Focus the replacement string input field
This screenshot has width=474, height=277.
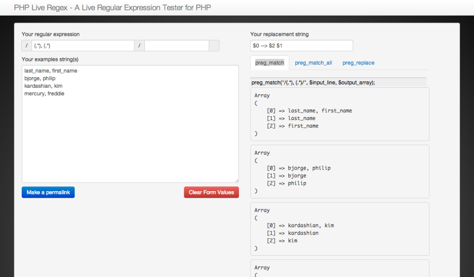coord(301,46)
